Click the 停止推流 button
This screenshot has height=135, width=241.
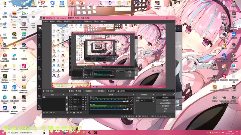[165, 98]
